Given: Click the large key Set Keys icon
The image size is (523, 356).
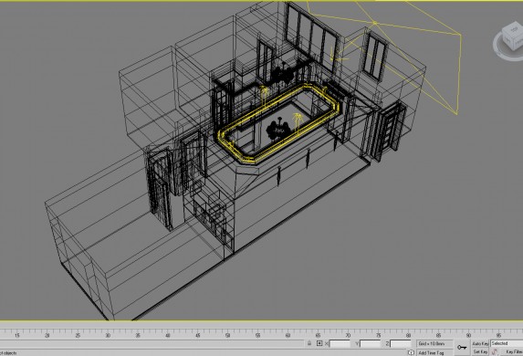Looking at the screenshot, I should tap(462, 347).
